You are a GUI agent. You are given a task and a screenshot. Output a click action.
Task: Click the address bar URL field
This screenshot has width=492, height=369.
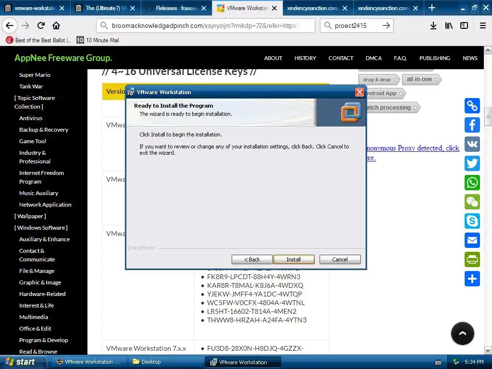point(206,25)
